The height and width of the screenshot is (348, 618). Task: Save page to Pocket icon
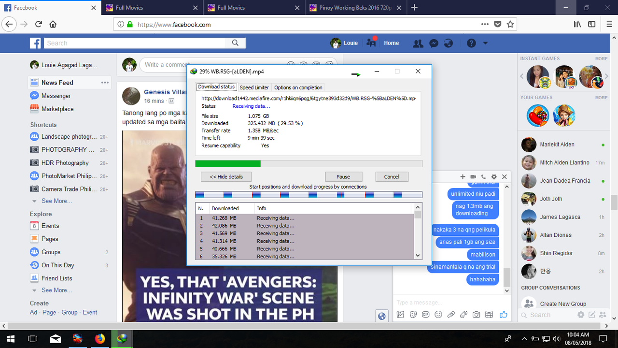tap(498, 24)
